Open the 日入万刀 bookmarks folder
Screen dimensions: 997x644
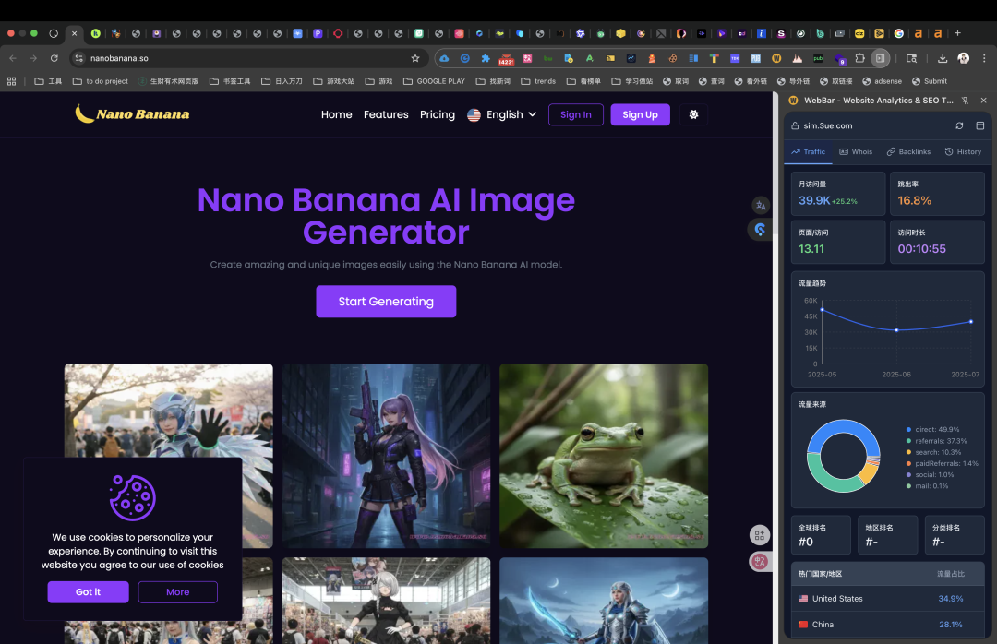(x=282, y=81)
